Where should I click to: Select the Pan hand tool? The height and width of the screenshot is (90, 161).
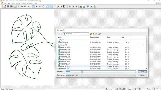tap(43, 7)
